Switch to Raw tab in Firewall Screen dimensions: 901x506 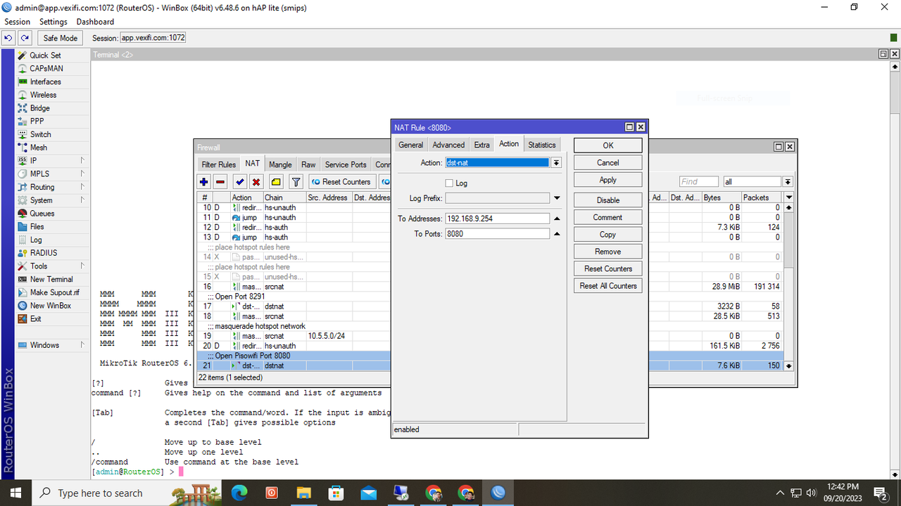(x=308, y=164)
